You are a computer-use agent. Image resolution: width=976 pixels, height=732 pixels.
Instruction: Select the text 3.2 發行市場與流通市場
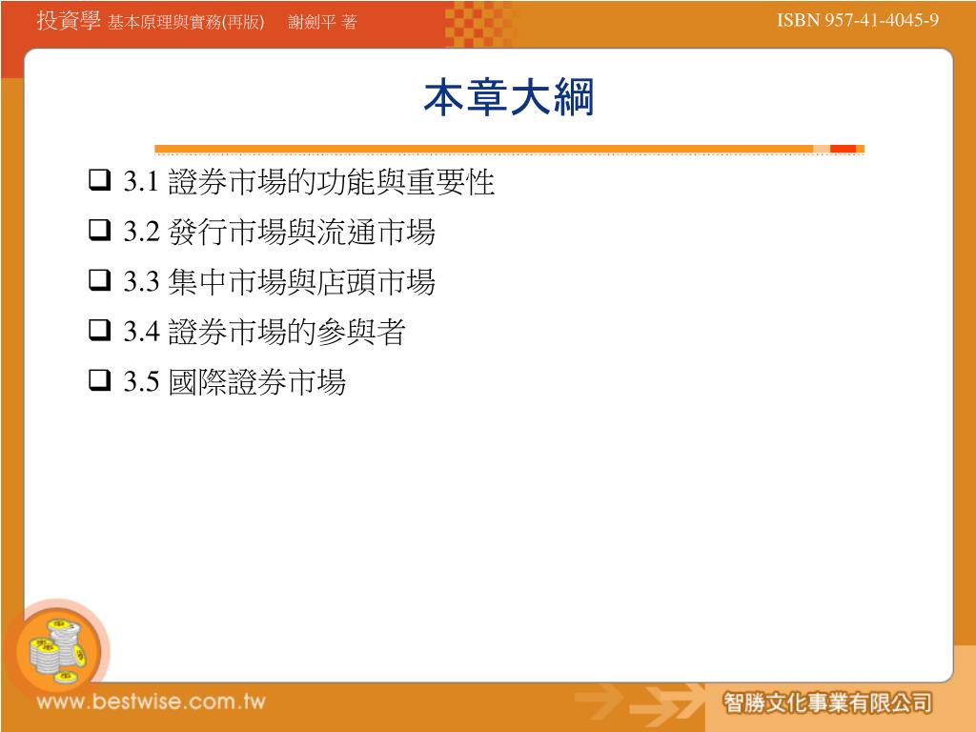coord(279,232)
